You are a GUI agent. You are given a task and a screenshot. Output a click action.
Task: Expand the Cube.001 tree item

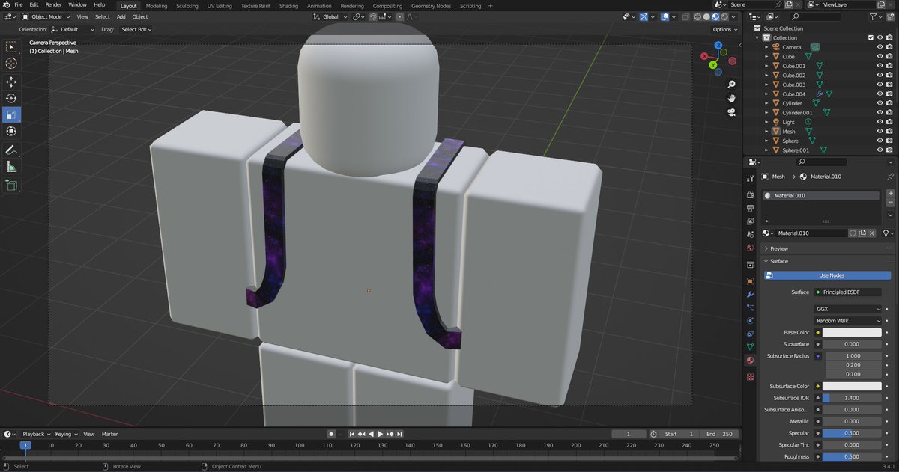coord(766,66)
